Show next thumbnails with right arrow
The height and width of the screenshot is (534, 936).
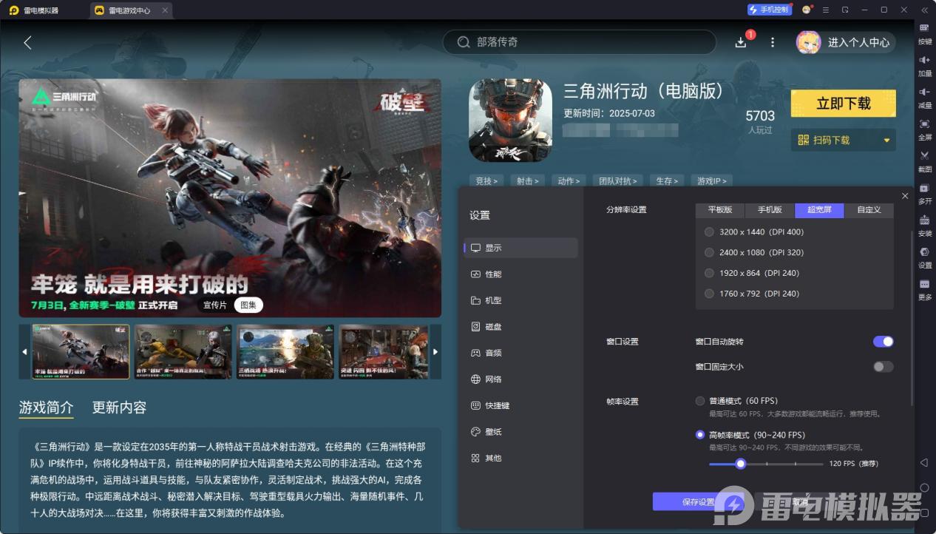click(435, 351)
